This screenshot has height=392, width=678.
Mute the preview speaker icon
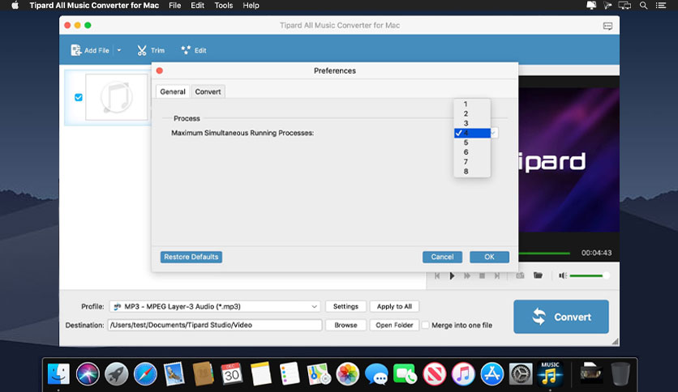tap(563, 275)
